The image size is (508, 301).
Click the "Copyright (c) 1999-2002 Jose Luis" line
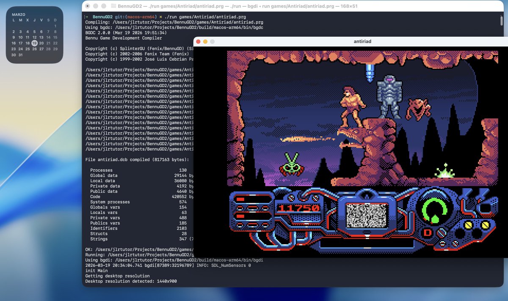pos(140,59)
